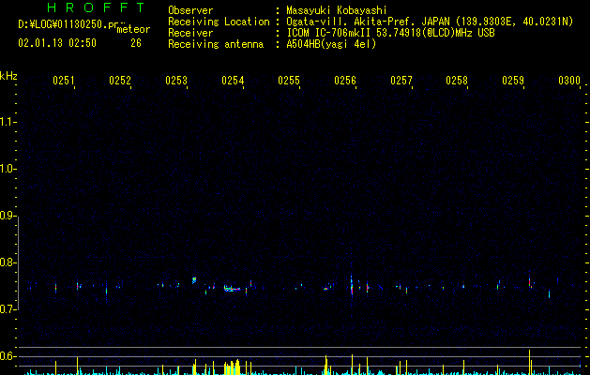
Task: Click the 'Observer' field label
Action: [x=190, y=10]
